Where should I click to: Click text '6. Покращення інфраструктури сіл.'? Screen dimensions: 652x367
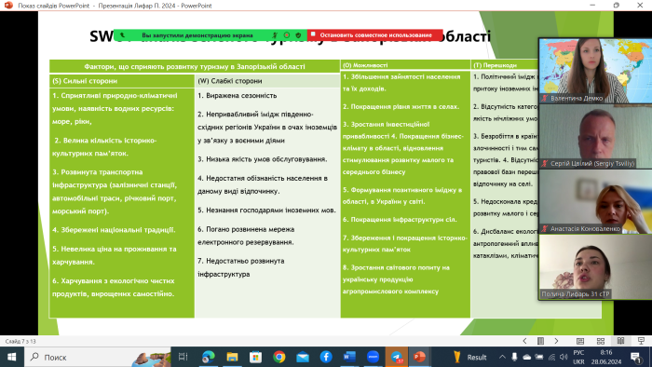pyautogui.click(x=400, y=220)
